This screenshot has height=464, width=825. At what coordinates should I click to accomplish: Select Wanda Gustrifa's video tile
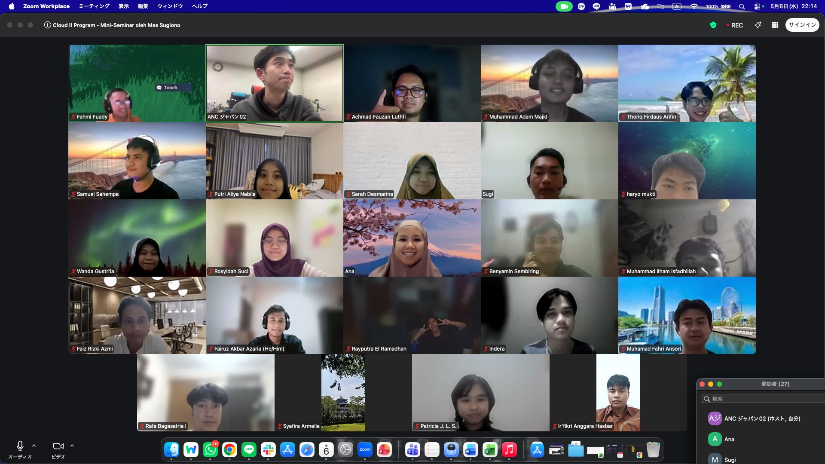coord(137,238)
